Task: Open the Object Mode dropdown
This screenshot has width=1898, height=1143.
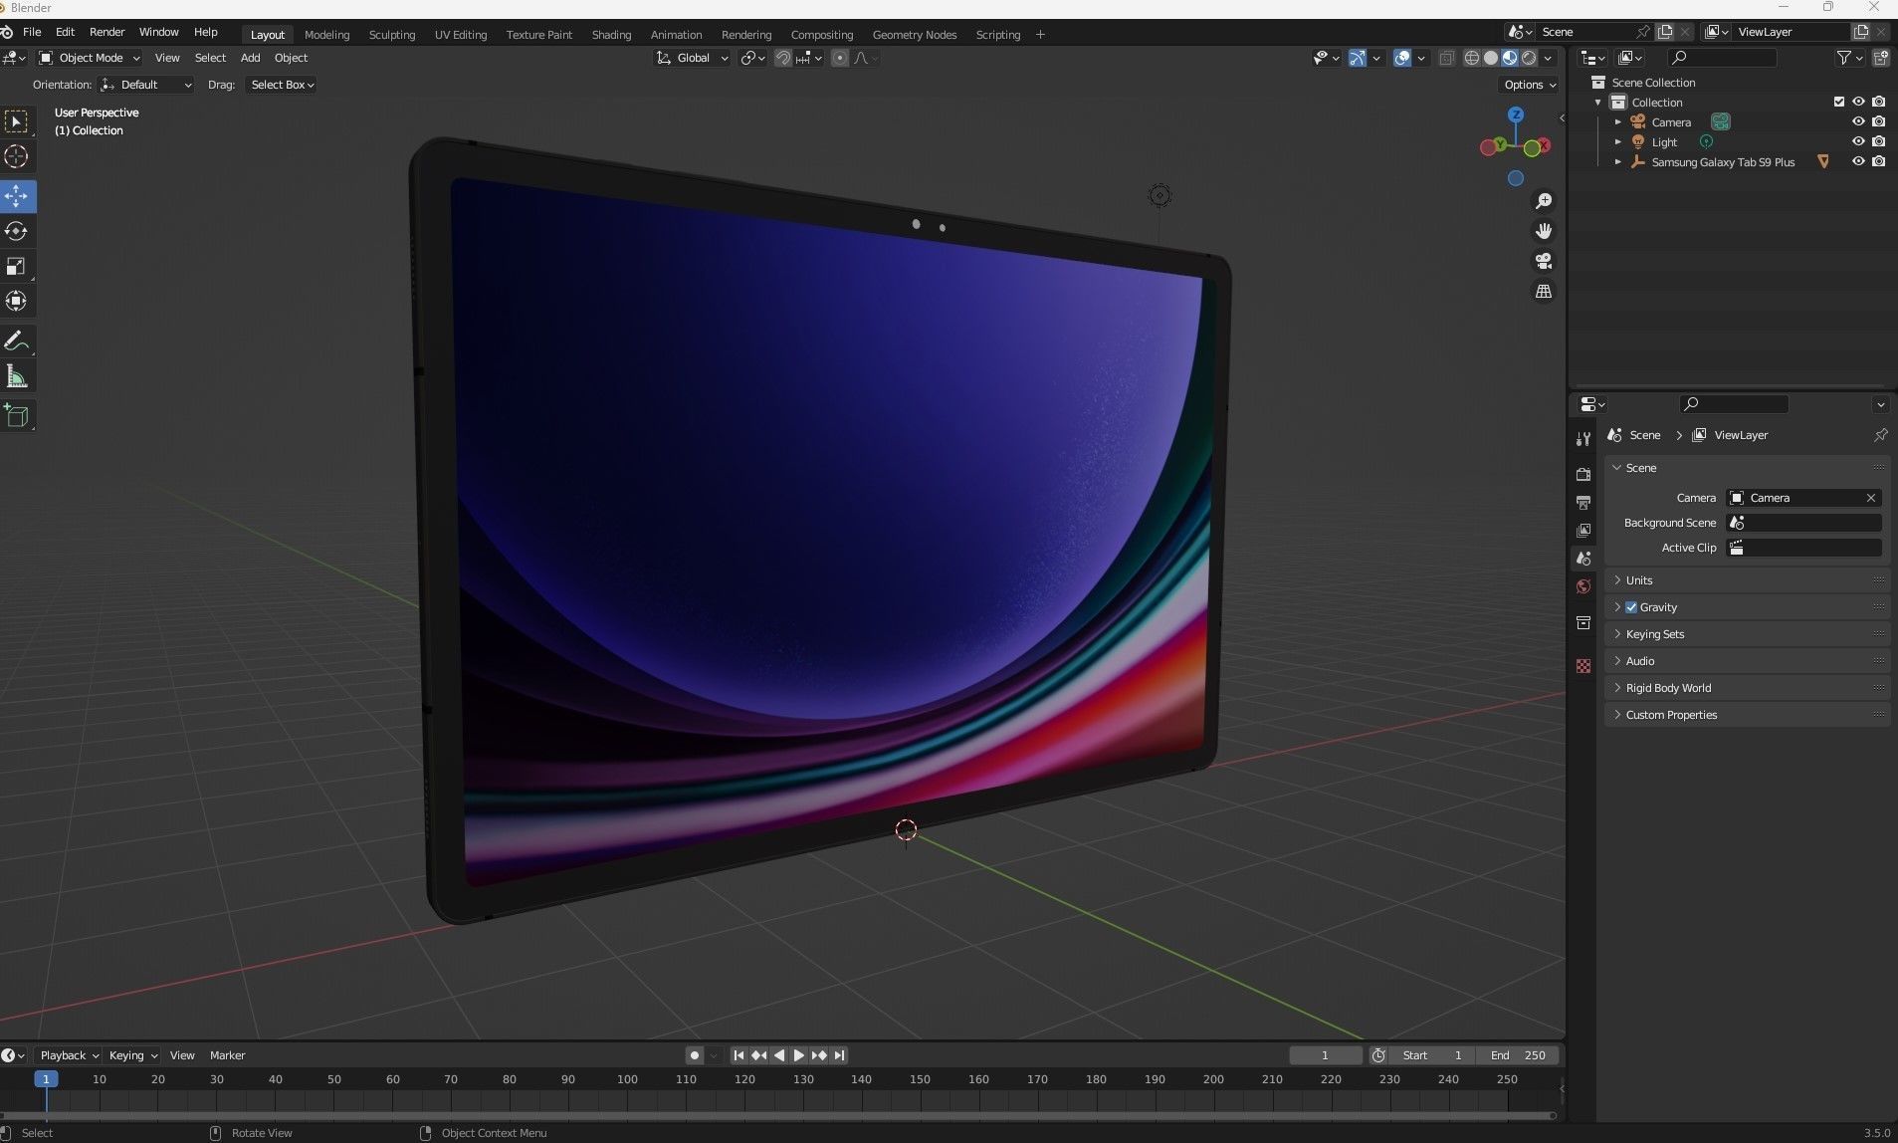Action: [90, 58]
